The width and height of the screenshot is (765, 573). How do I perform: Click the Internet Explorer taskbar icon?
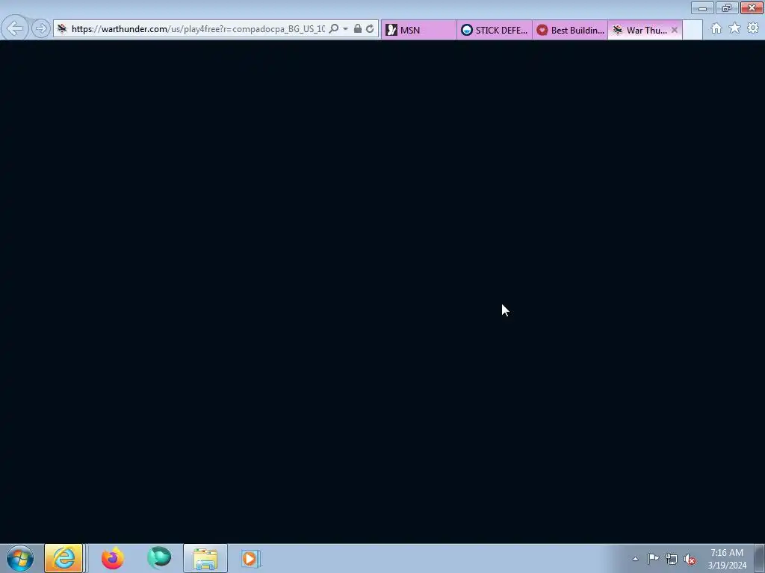pos(64,558)
